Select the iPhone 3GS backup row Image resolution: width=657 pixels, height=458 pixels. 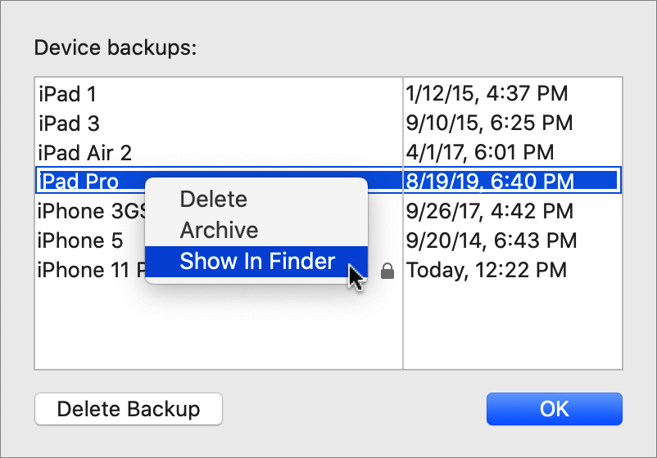(x=90, y=211)
